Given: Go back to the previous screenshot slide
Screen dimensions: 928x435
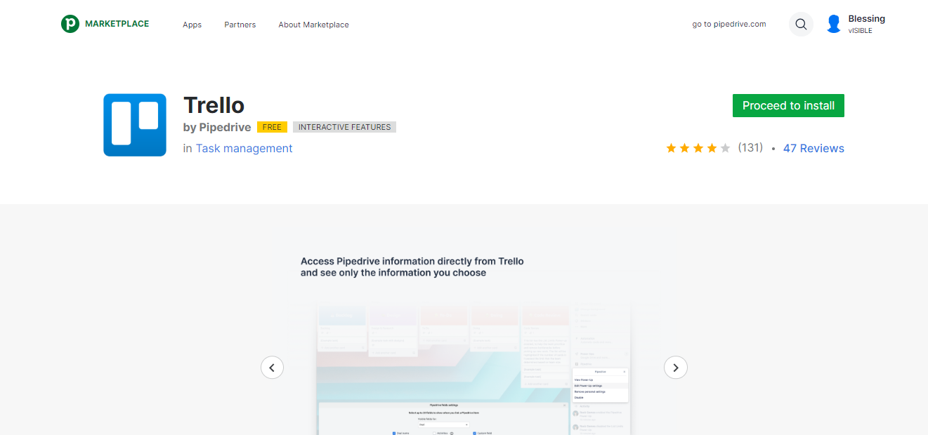Looking at the screenshot, I should tap(272, 367).
